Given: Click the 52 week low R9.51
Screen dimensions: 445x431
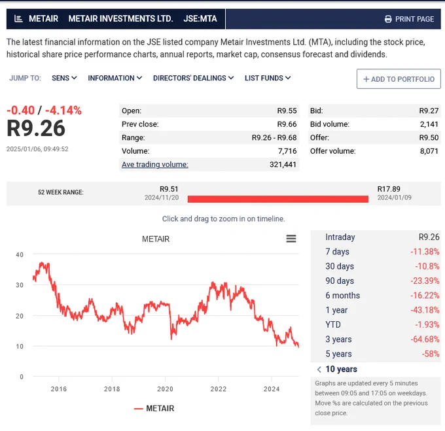Looking at the screenshot, I should pos(169,189).
